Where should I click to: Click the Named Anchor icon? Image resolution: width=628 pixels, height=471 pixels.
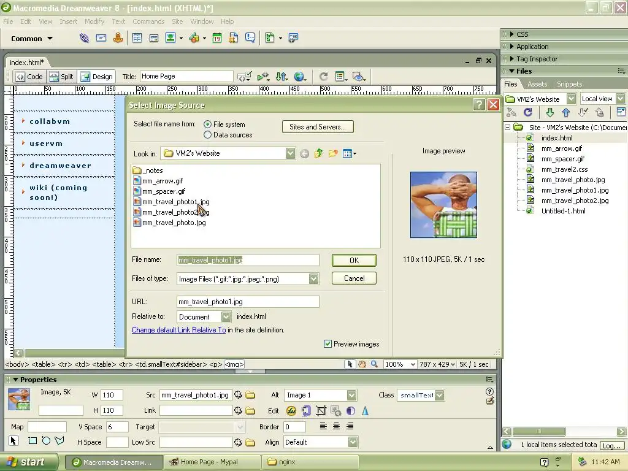[118, 38]
